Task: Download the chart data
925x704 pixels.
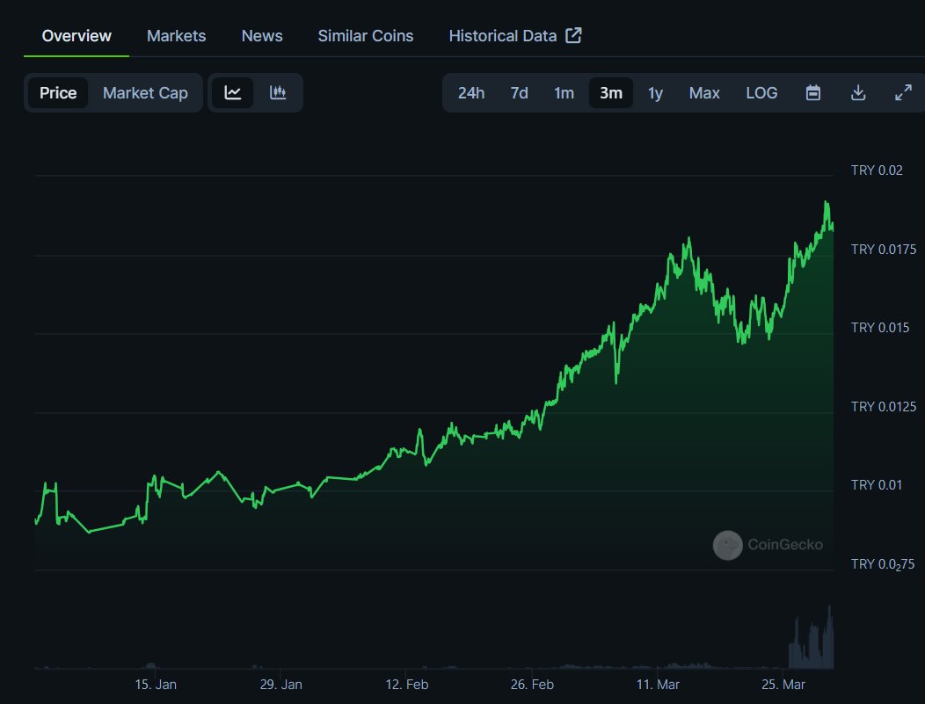Action: [x=858, y=92]
